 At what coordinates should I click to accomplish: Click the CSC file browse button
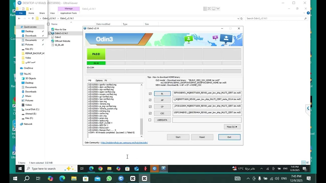coord(162,113)
